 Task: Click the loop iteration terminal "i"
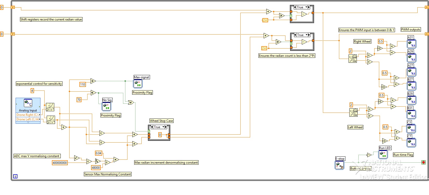15,176
